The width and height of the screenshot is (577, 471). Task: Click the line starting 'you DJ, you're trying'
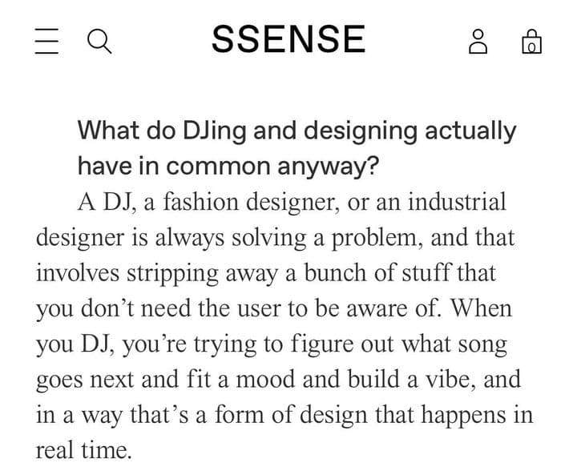click(x=272, y=344)
